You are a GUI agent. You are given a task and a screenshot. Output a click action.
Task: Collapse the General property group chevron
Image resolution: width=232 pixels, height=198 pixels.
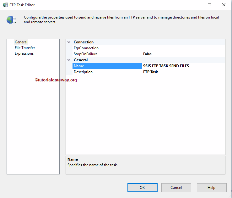click(x=69, y=60)
